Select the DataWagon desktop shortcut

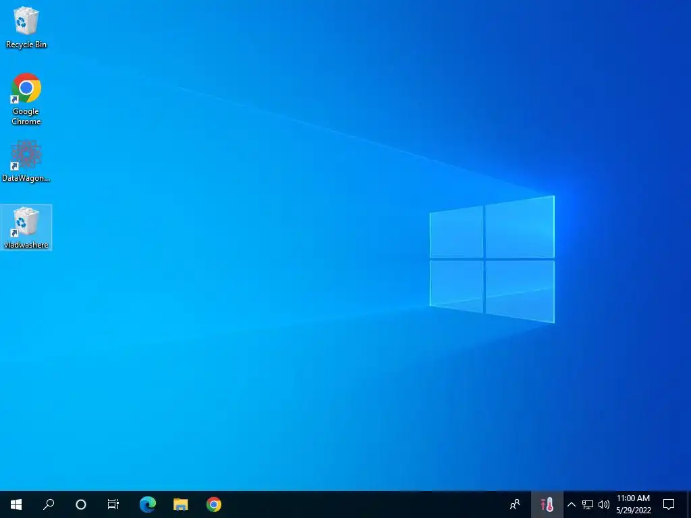(26, 161)
